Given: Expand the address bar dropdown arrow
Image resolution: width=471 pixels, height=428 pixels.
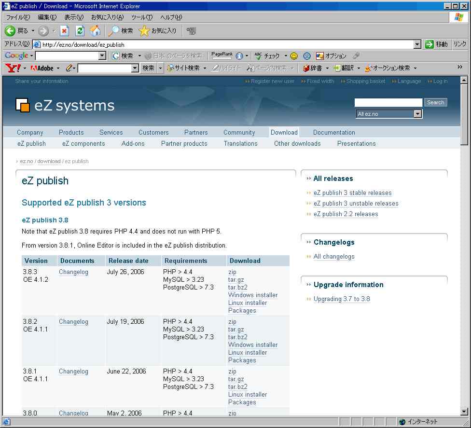Looking at the screenshot, I should (417, 44).
